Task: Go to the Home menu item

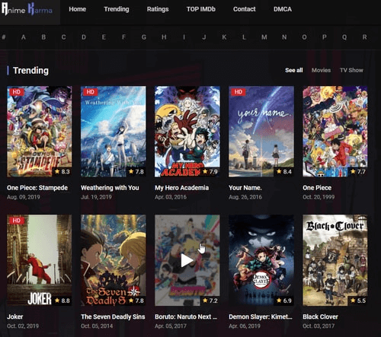Action: tap(78, 9)
